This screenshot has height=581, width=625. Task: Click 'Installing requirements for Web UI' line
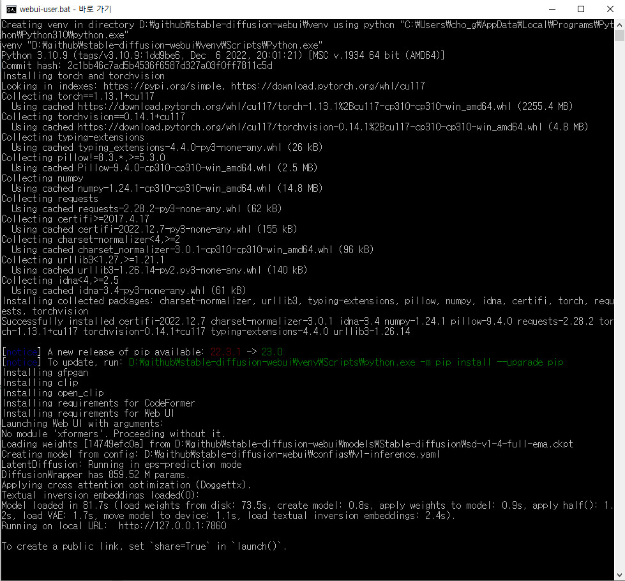coord(88,413)
